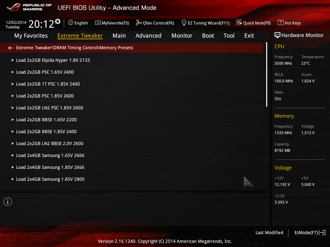Click the MyFavorite list icon
This screenshot has height=247, width=330.
(98, 23)
